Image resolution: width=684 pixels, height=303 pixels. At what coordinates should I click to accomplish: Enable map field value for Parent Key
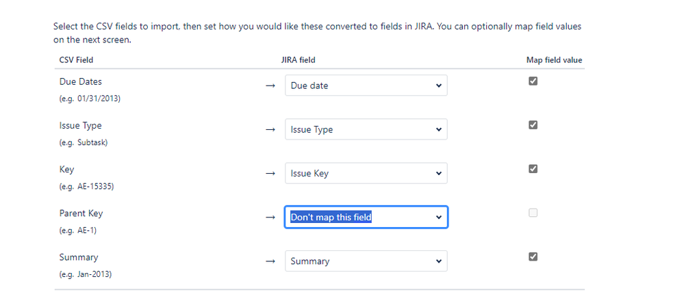pyautogui.click(x=533, y=213)
